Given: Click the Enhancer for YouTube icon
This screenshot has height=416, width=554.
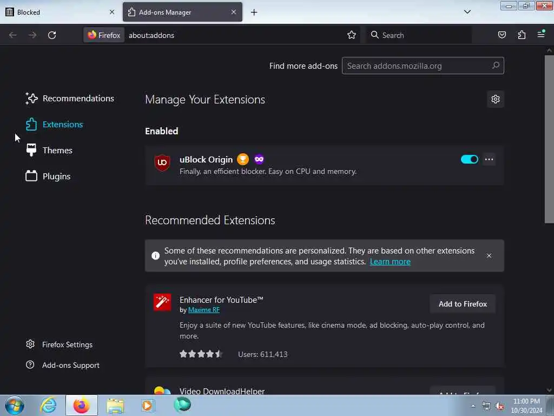Looking at the screenshot, I should pyautogui.click(x=162, y=302).
